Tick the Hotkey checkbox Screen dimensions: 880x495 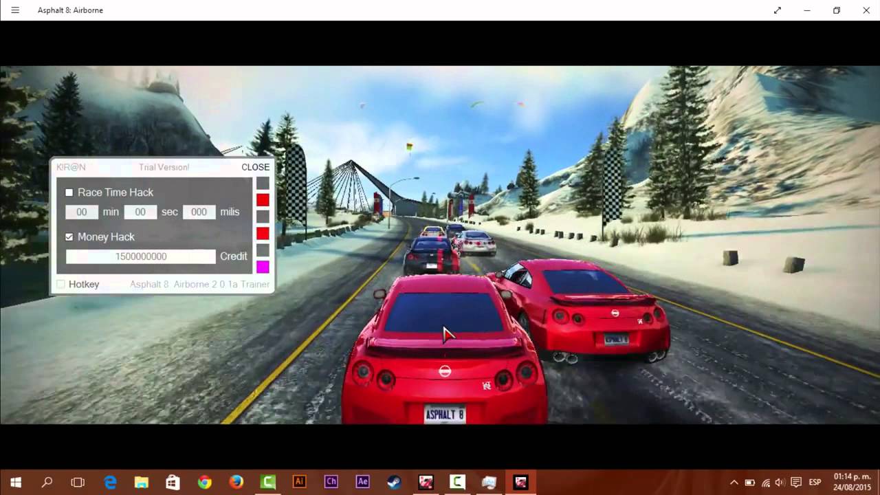[60, 284]
